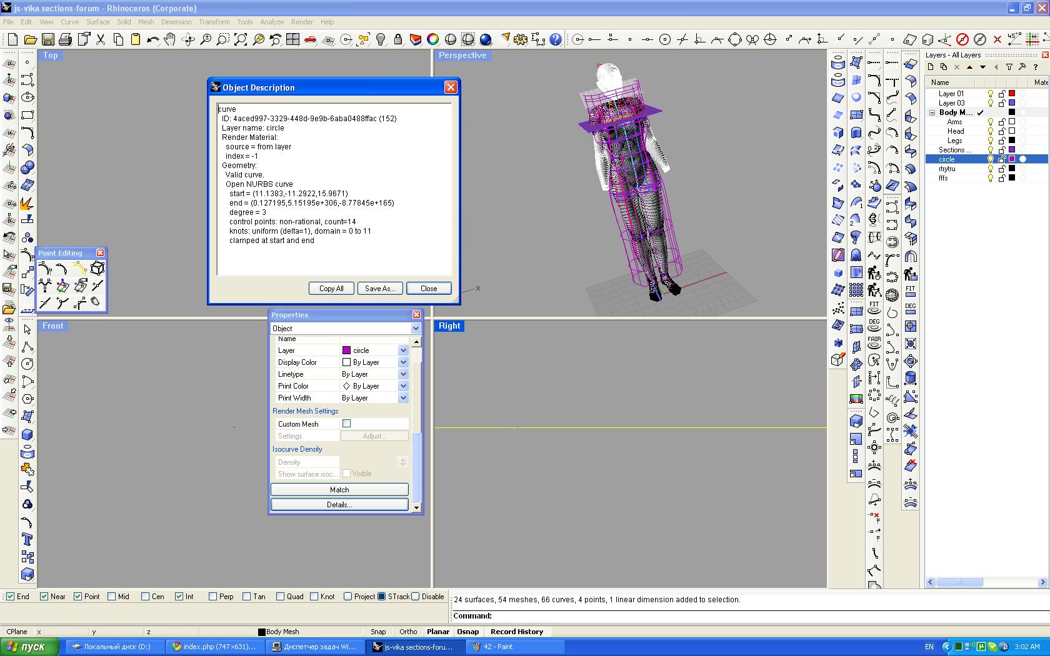
Task: Open the Surface menu
Action: tap(97, 22)
